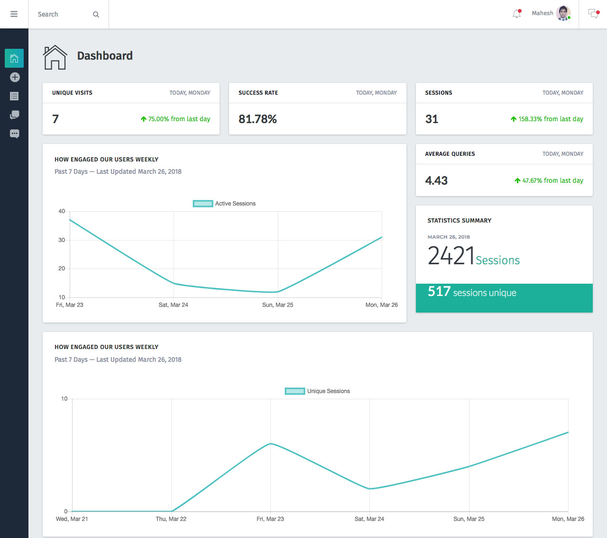
Task: Click the 2421 Sessions figure
Action: (x=474, y=256)
